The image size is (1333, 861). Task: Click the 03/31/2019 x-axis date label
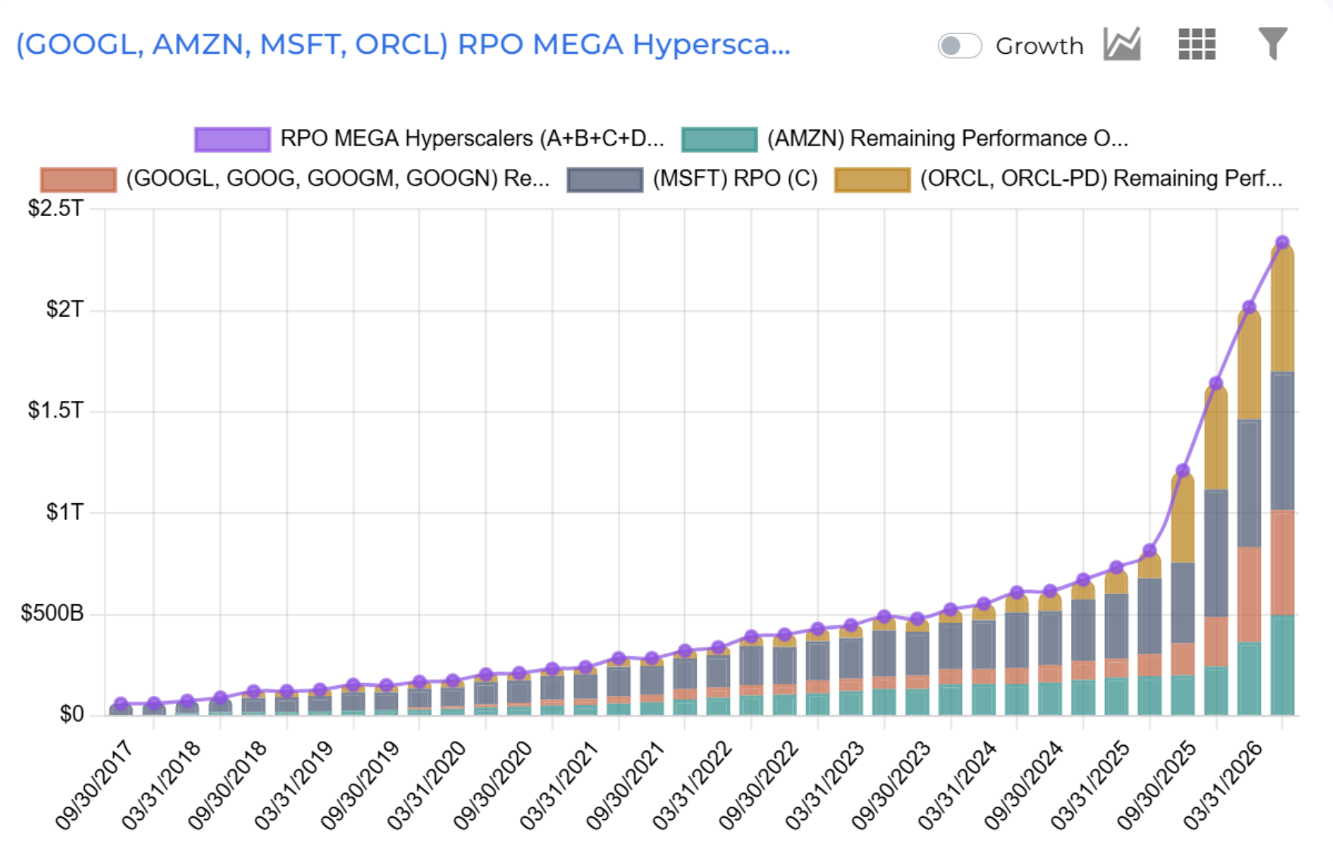click(x=293, y=785)
